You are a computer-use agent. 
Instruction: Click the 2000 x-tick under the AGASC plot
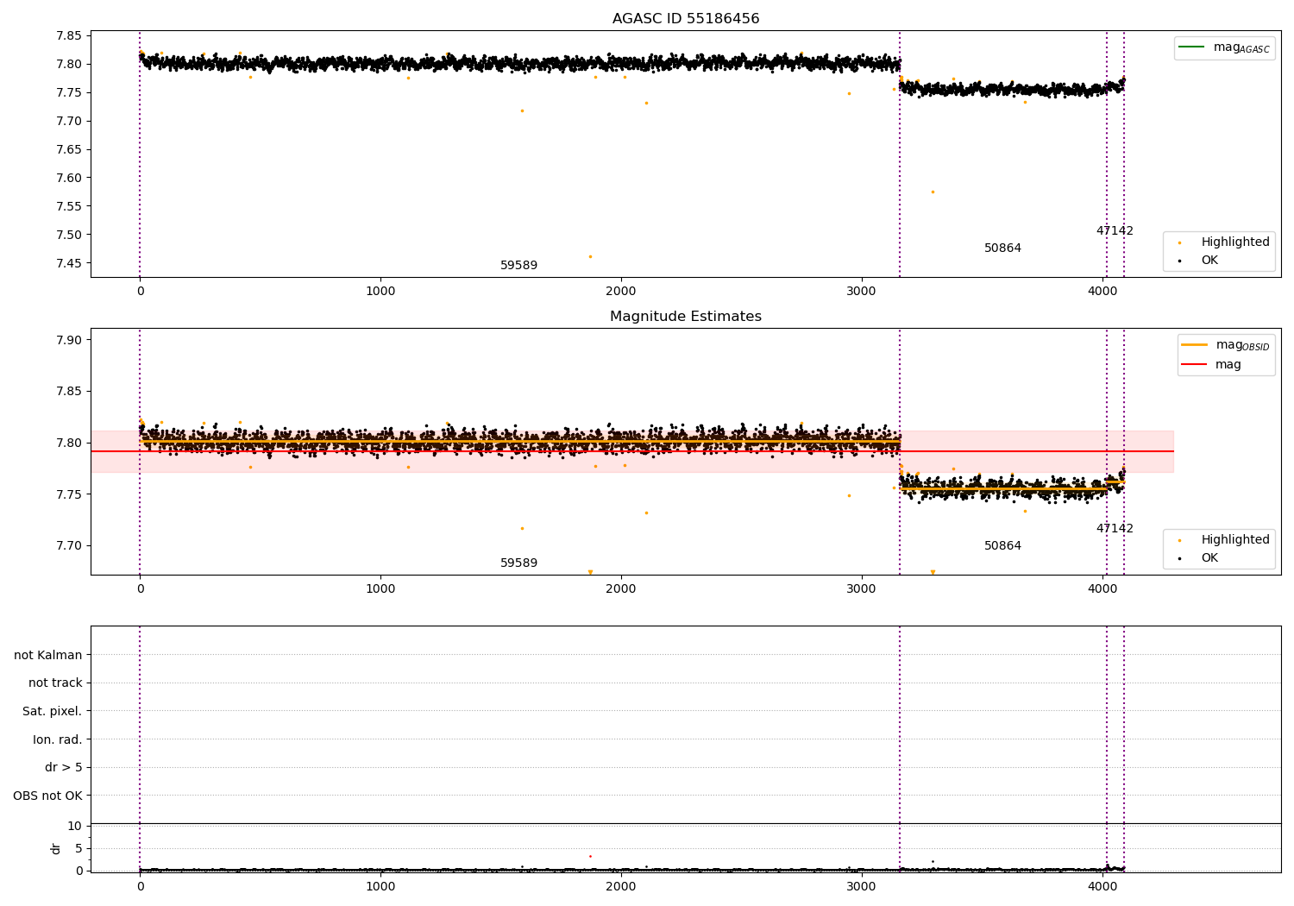pos(621,292)
